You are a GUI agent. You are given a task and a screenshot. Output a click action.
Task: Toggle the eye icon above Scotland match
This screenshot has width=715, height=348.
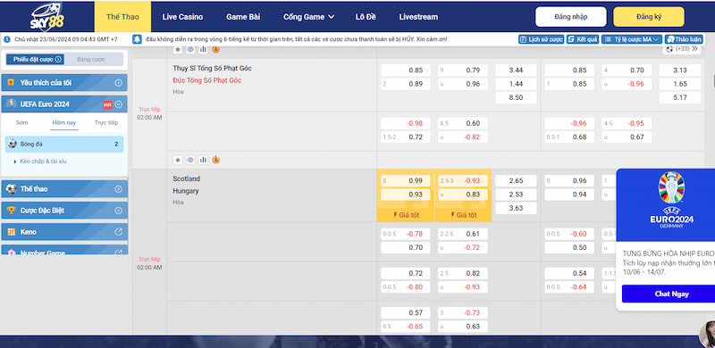pyautogui.click(x=190, y=160)
